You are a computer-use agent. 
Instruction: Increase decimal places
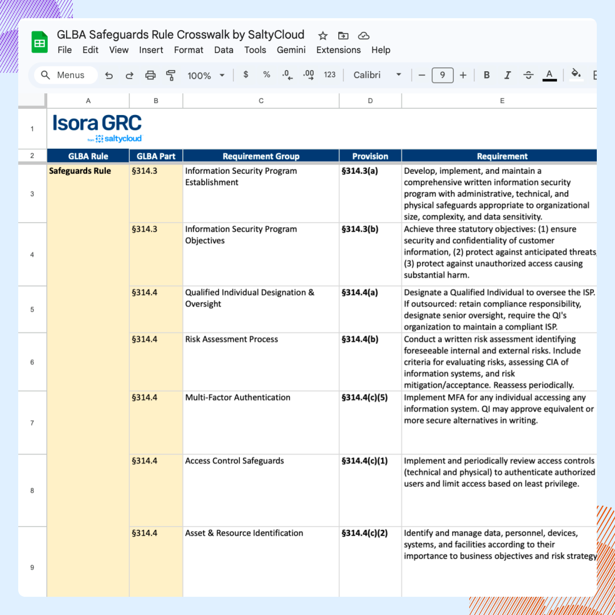[x=307, y=75]
